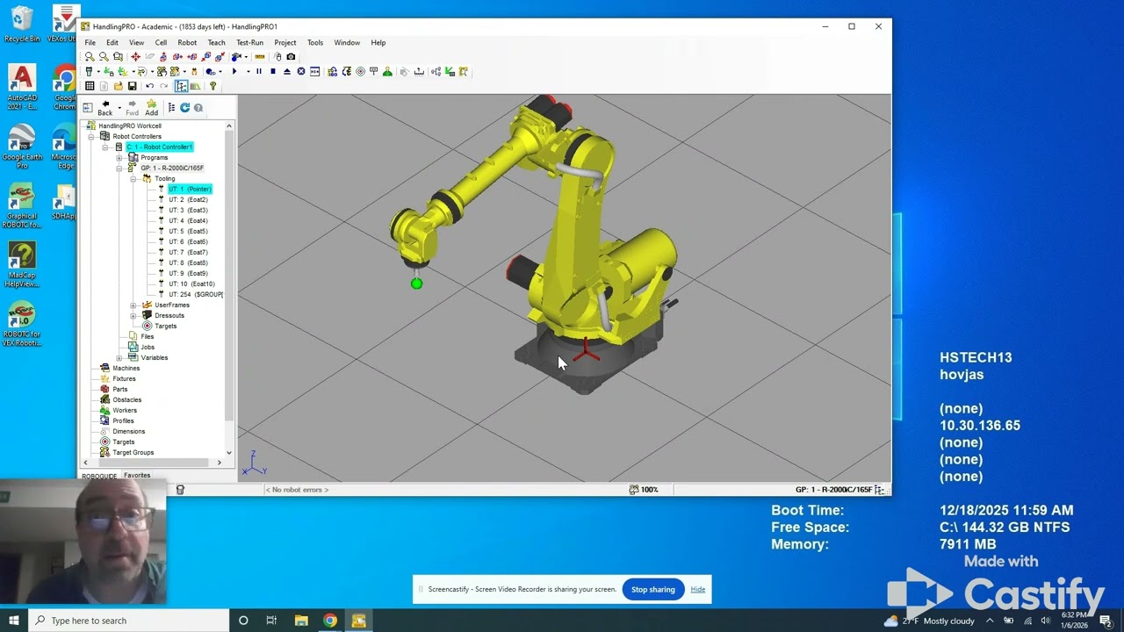The width and height of the screenshot is (1124, 632).
Task: Click the Run program play button
Action: coord(234,71)
